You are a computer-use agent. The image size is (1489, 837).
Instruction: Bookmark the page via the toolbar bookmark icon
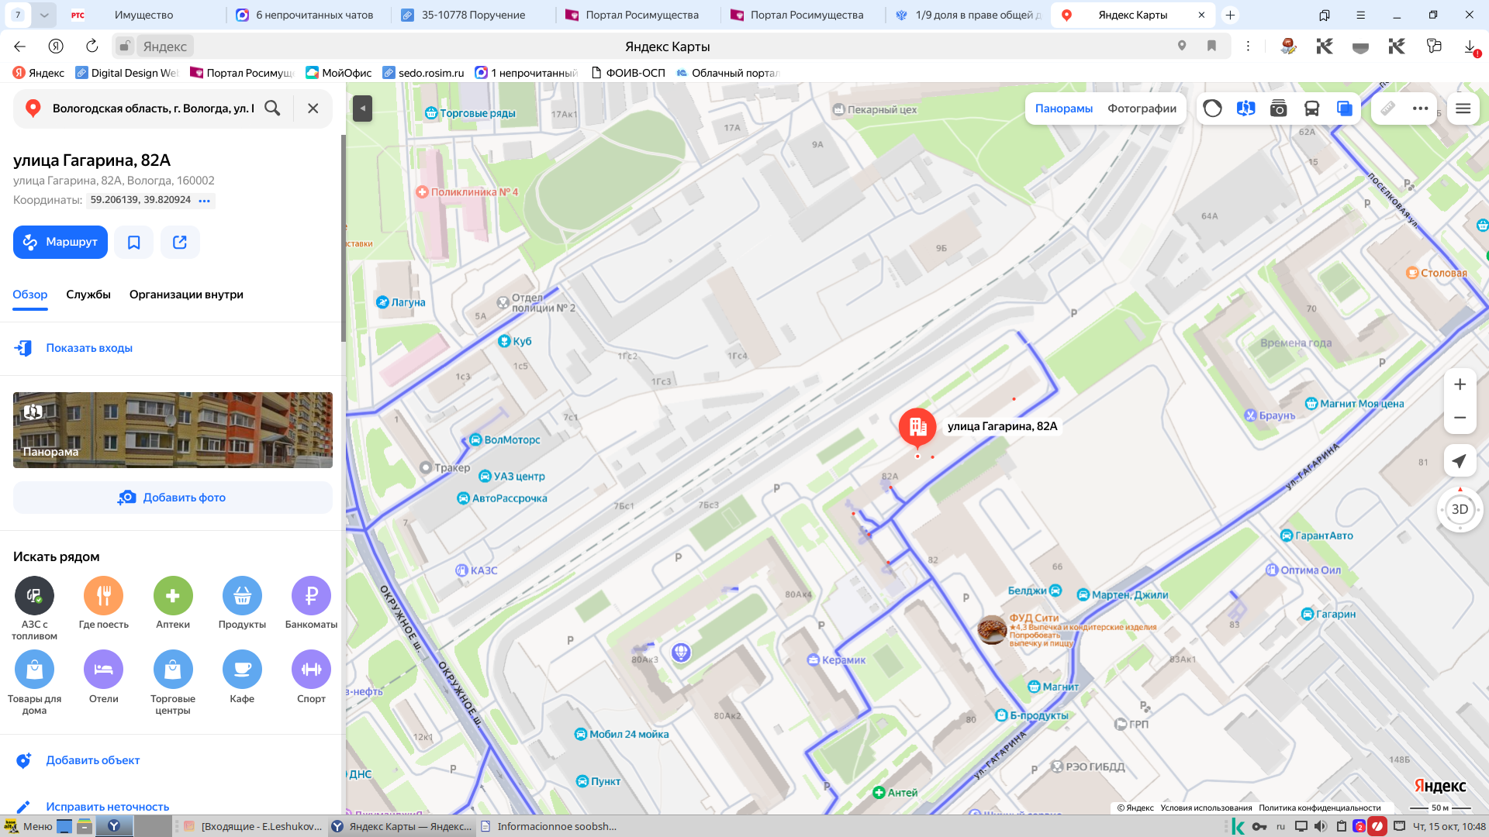(x=1211, y=46)
